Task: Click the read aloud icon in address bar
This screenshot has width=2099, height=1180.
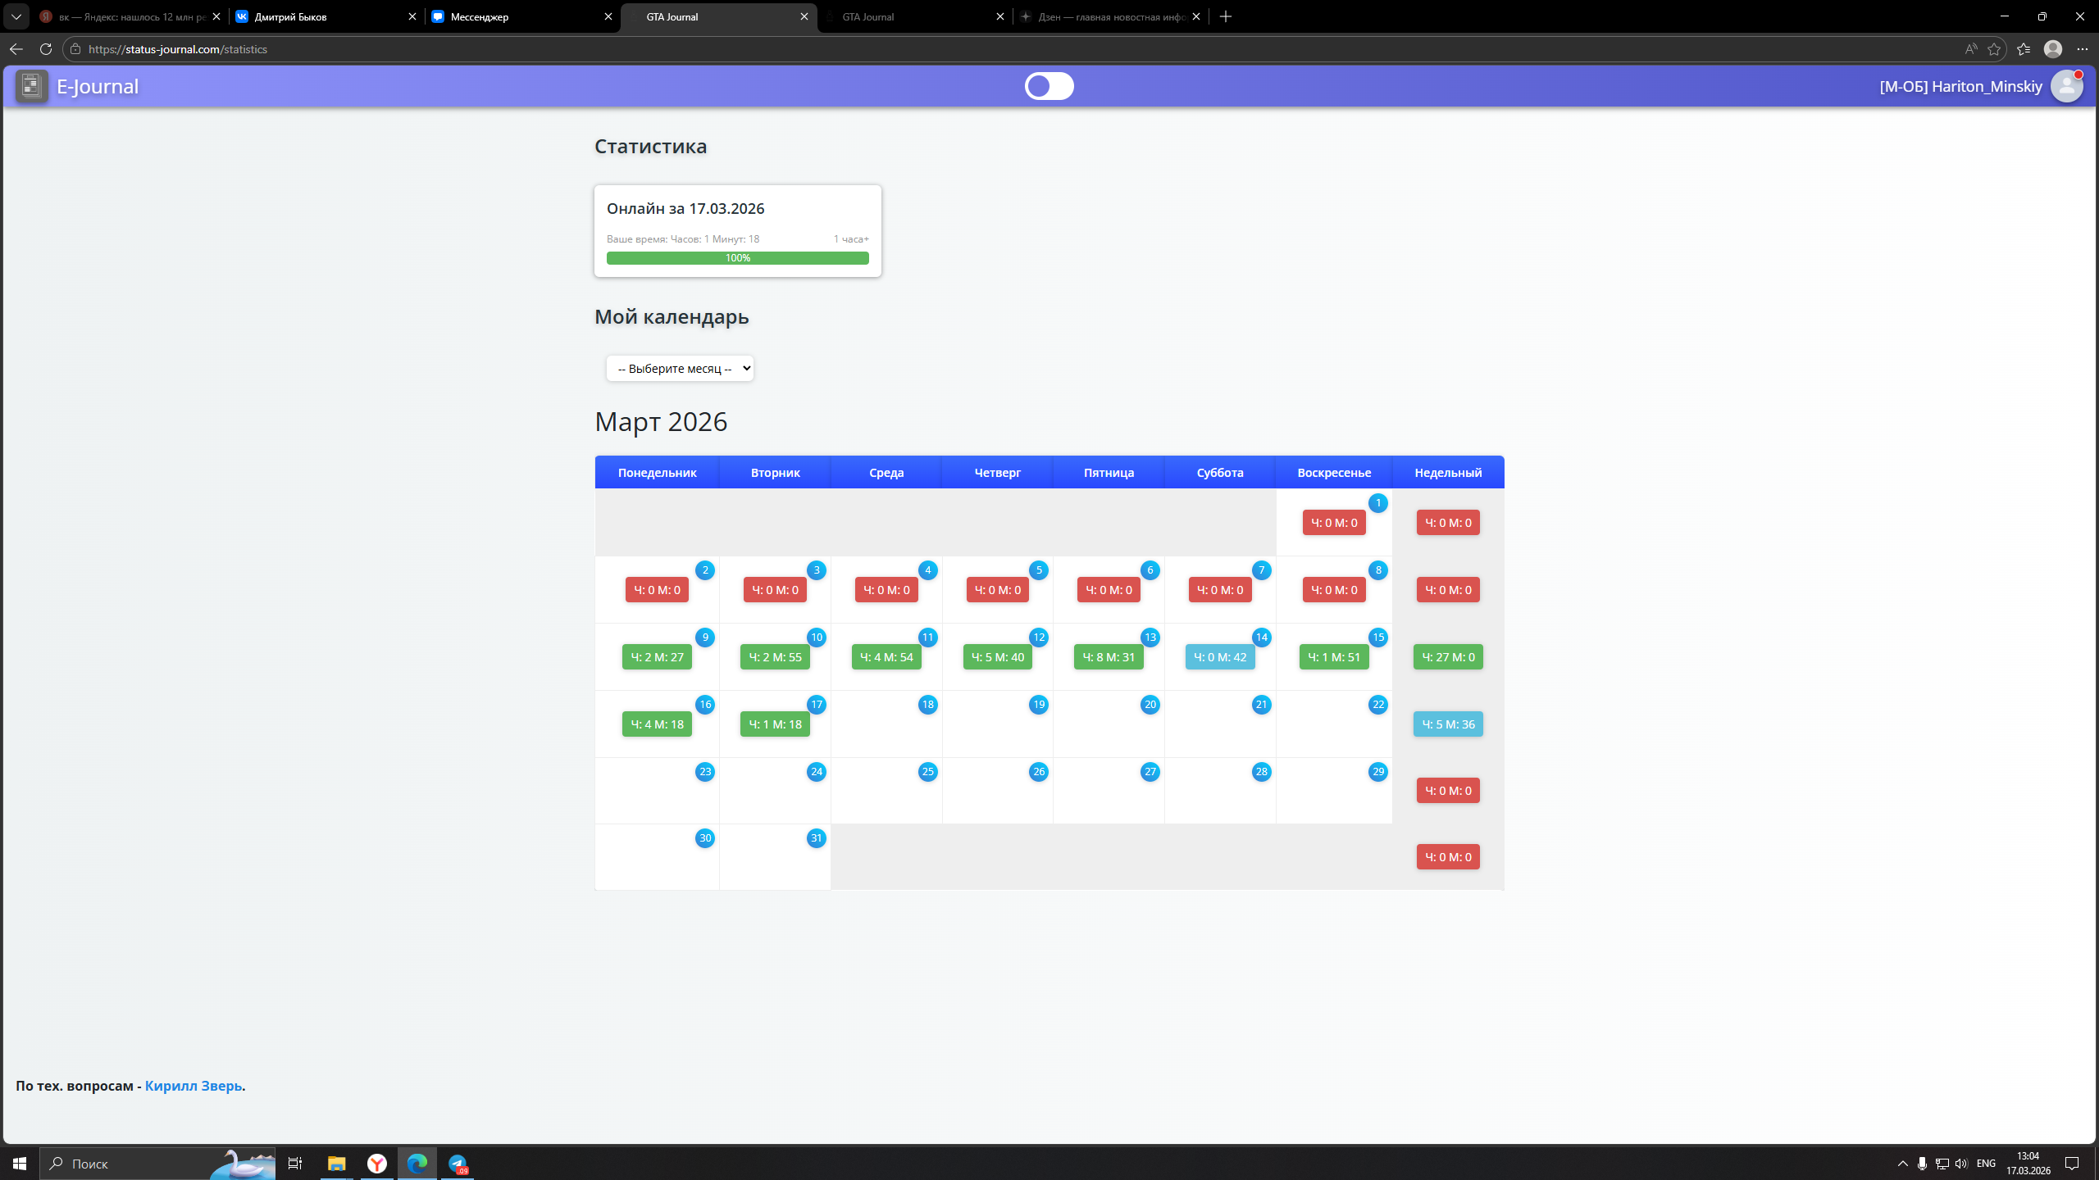Action: tap(1970, 49)
